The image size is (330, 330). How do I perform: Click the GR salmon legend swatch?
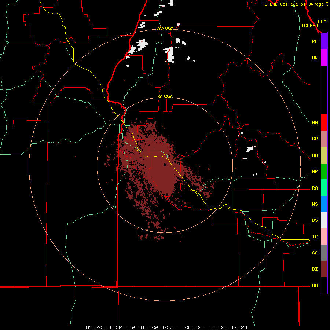click(324, 139)
